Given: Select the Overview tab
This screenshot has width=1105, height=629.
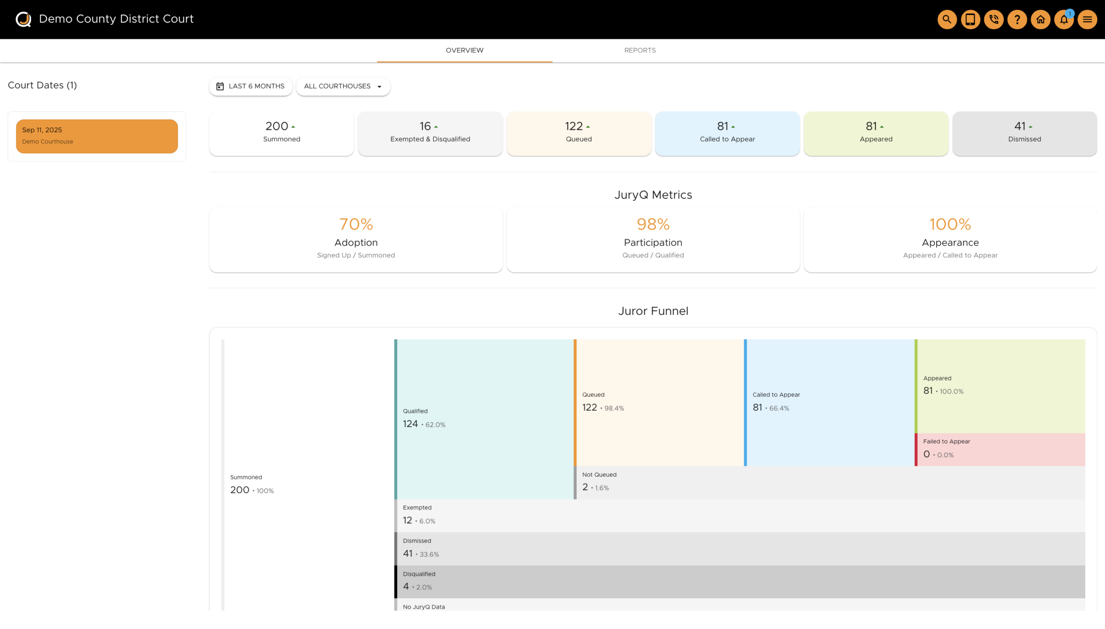Looking at the screenshot, I should (x=464, y=50).
